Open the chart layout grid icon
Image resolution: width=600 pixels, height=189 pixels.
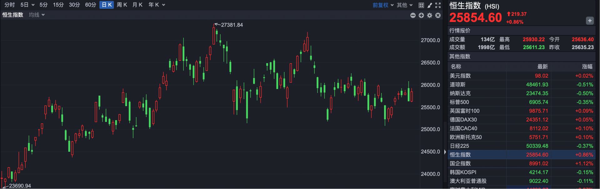click(421, 5)
